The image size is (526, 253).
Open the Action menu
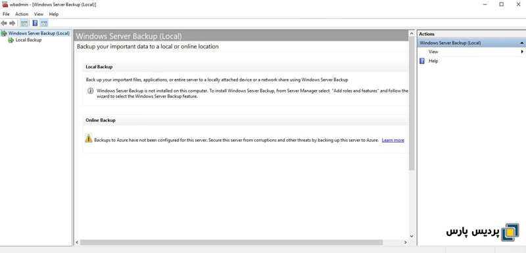point(22,14)
